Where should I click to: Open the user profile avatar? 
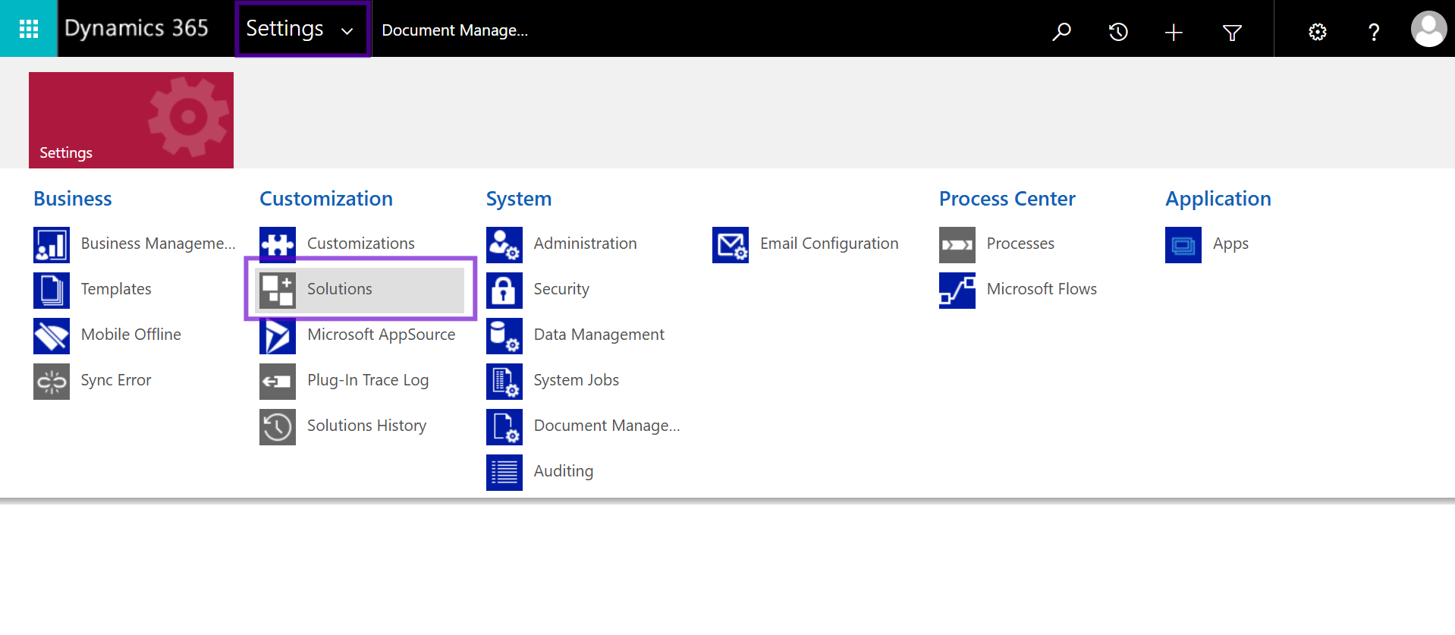coord(1428,29)
